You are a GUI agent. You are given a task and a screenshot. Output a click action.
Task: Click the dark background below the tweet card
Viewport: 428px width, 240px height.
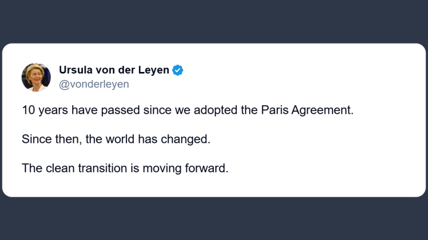point(215,219)
